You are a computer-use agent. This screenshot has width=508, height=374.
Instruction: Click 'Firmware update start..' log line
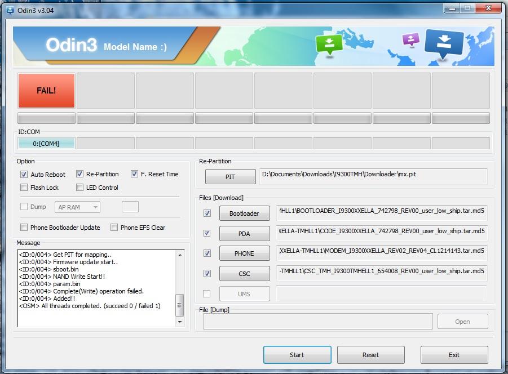(68, 262)
